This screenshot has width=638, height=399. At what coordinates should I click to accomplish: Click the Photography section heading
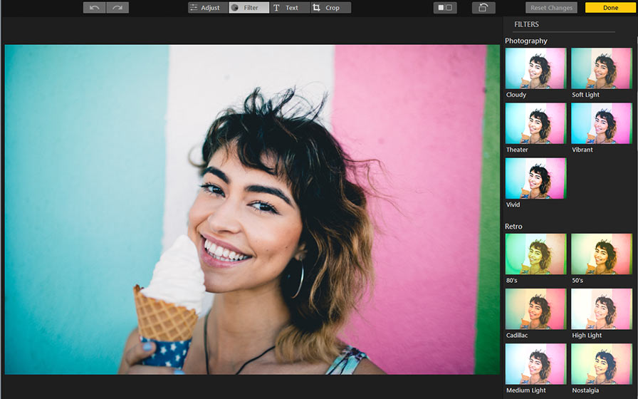[525, 41]
